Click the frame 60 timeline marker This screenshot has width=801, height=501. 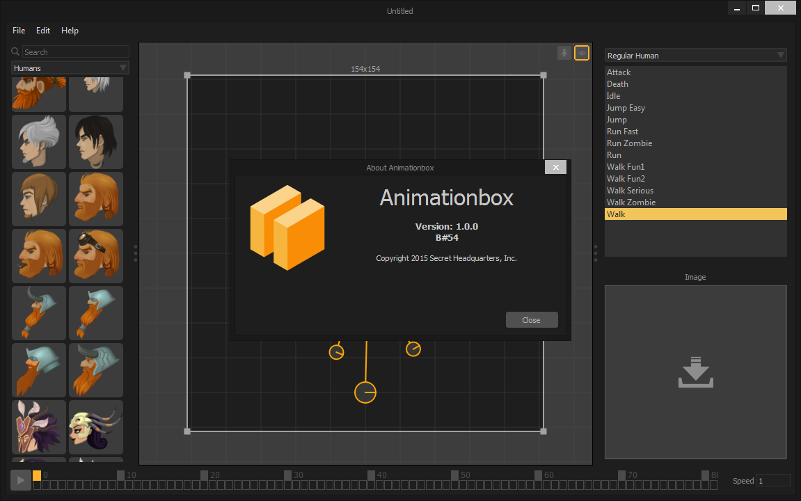pos(539,475)
